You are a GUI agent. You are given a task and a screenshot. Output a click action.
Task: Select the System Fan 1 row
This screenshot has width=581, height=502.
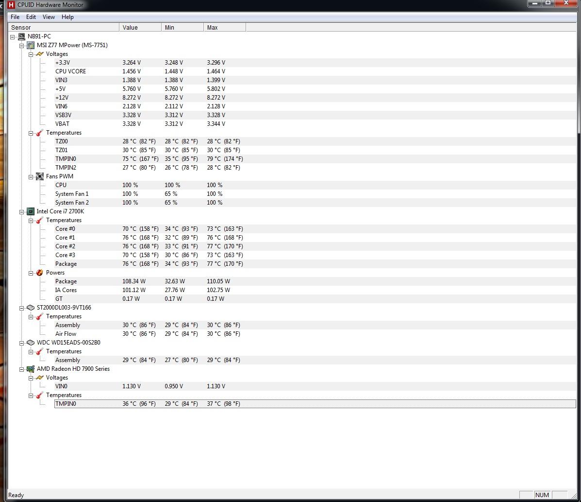coord(315,194)
